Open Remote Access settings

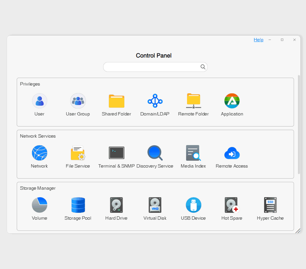232,153
